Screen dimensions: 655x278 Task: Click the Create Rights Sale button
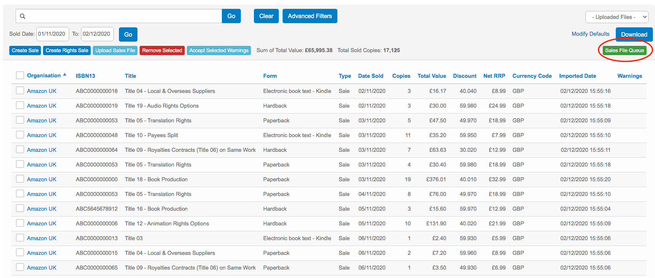pyautogui.click(x=67, y=50)
